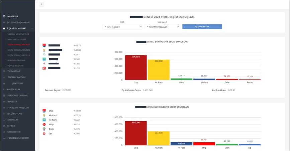Screen dimensions: 290x151
Task: Collapse the İlçe Bilgi Sistemi sidebar section
Action: pos(16,29)
